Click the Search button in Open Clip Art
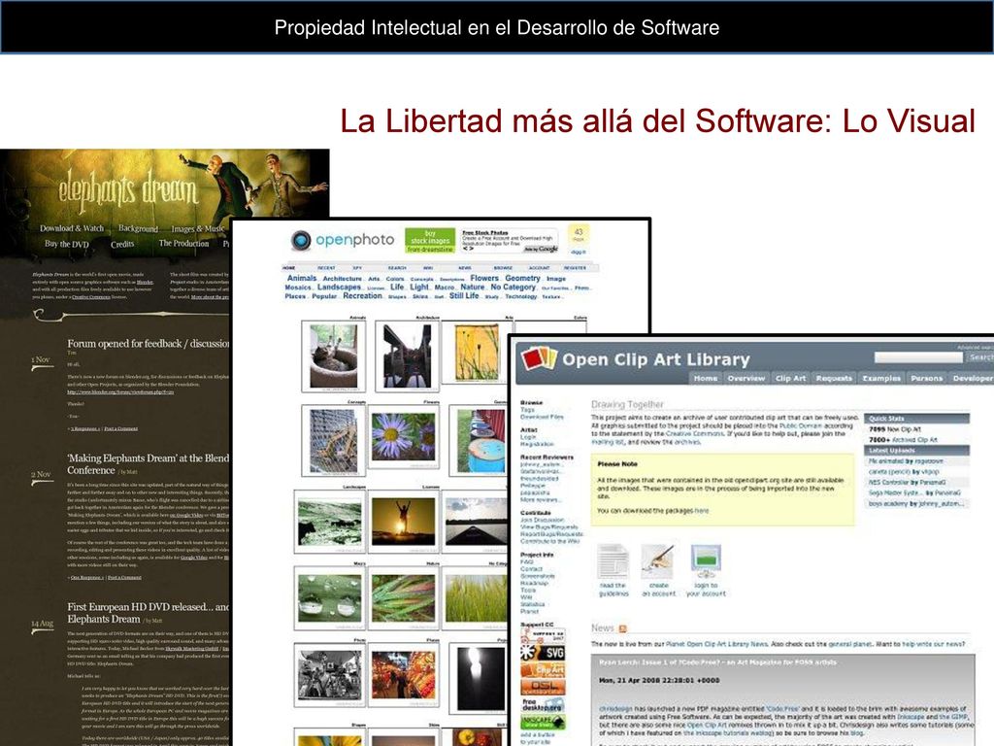The width and height of the screenshot is (994, 746). (979, 357)
